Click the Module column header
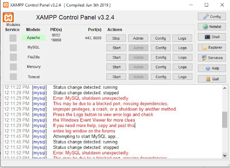This screenshot has width=230, height=168. click(33, 29)
